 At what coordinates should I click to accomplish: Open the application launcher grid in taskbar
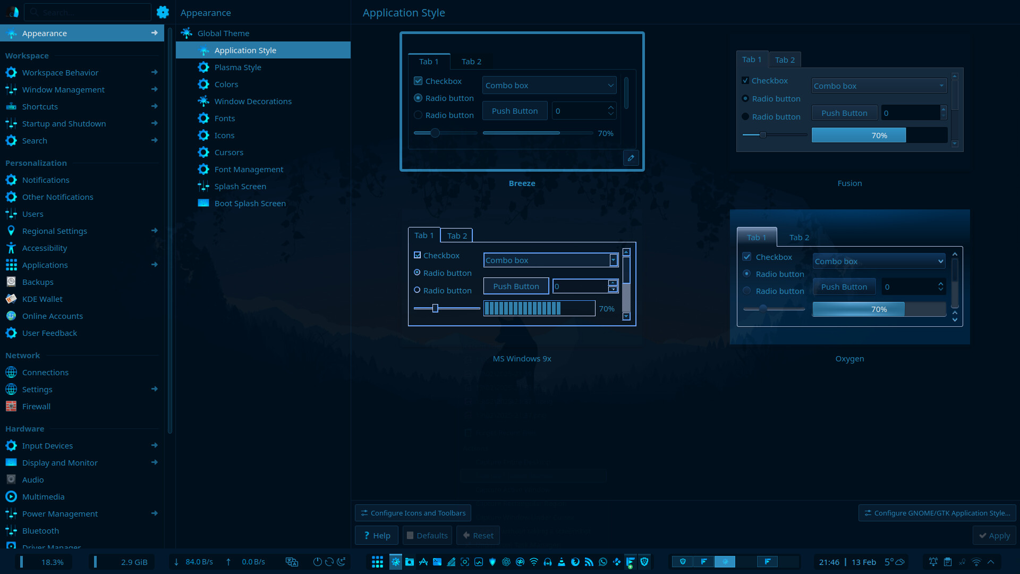[377, 562]
